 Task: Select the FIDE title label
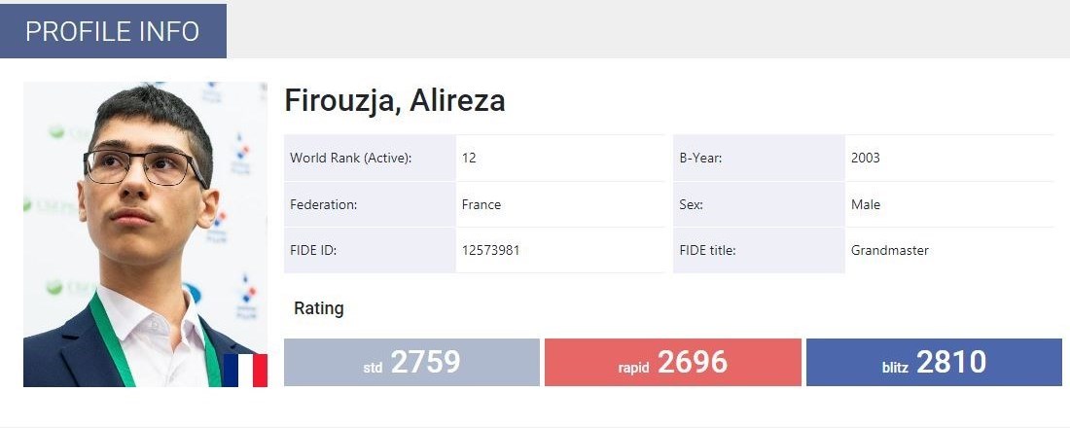click(707, 250)
